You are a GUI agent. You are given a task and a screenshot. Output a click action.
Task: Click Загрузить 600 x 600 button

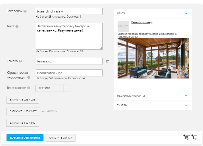point(23,123)
